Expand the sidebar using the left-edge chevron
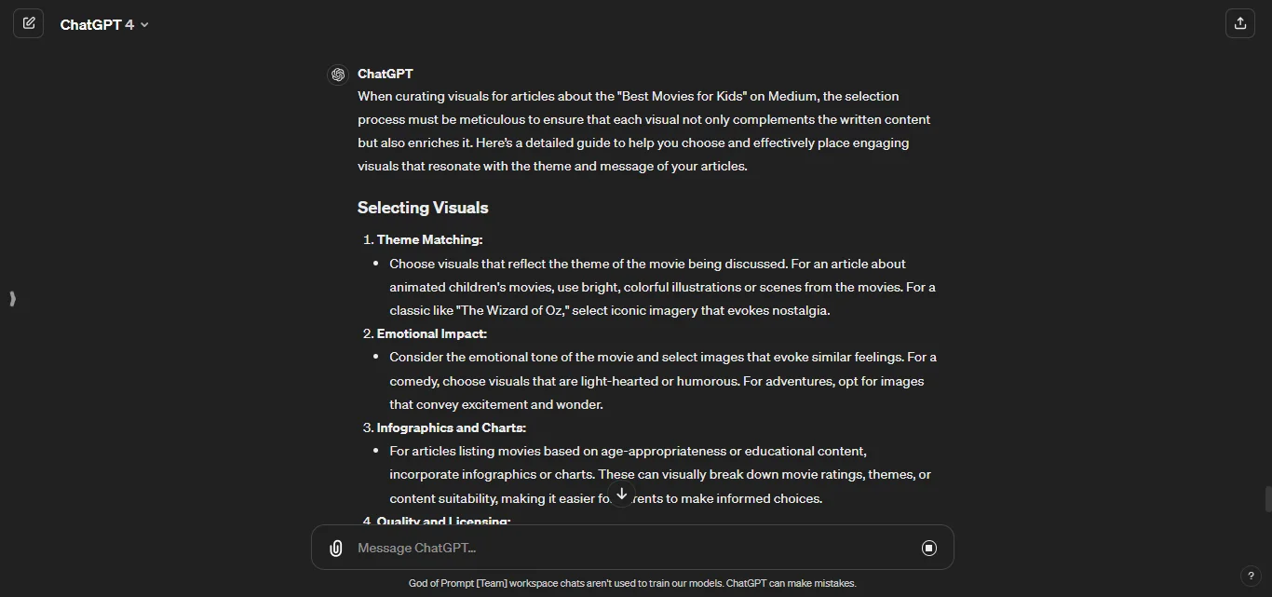 click(x=12, y=299)
